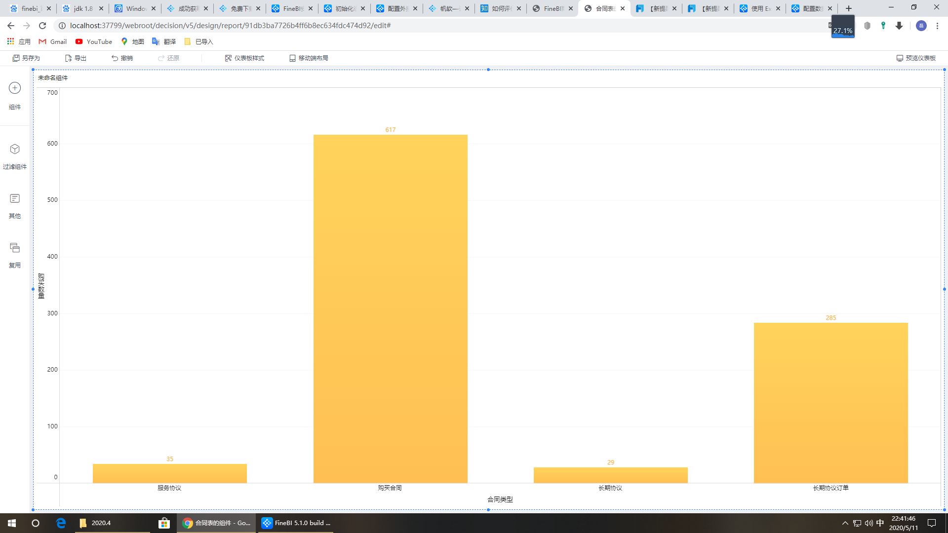
Task: Click the Export toolbar button
Action: [x=76, y=58]
